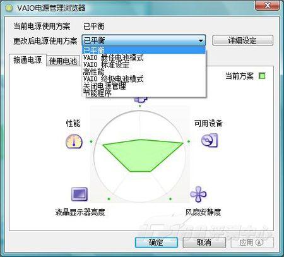Open the power scheme dropdown arrow

pos(201,40)
